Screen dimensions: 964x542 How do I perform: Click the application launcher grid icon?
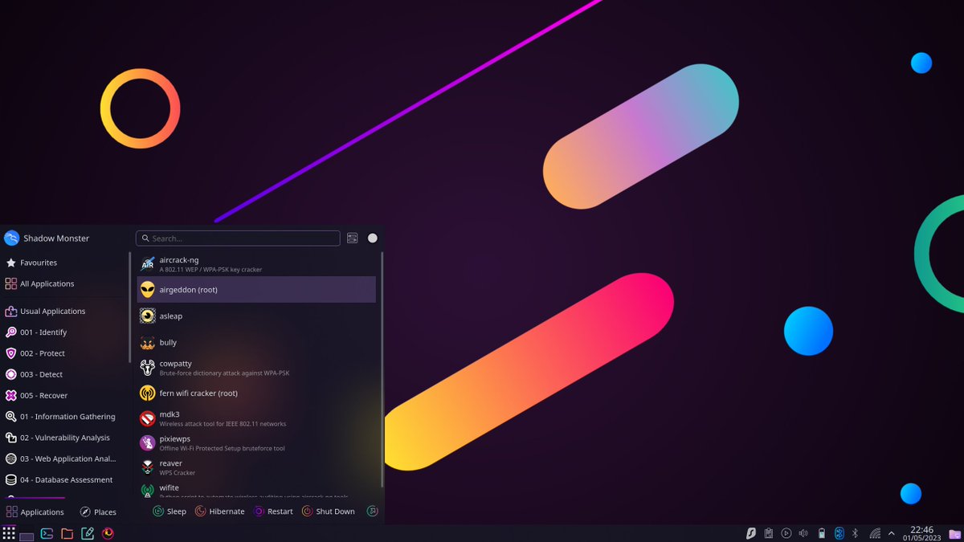[x=9, y=533]
